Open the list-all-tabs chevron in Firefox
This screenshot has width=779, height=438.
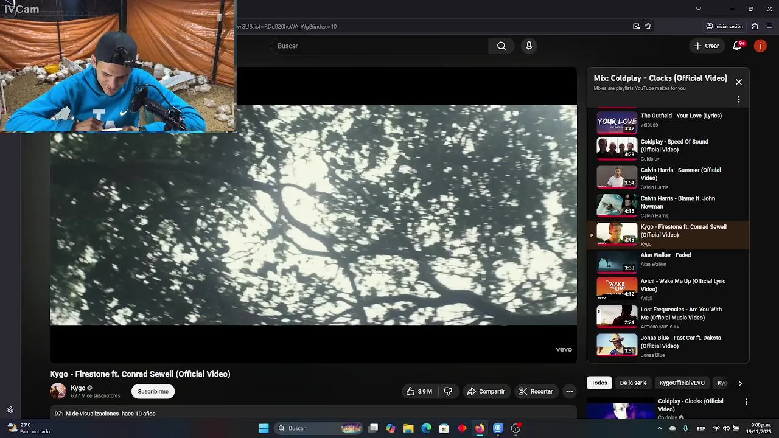click(699, 9)
